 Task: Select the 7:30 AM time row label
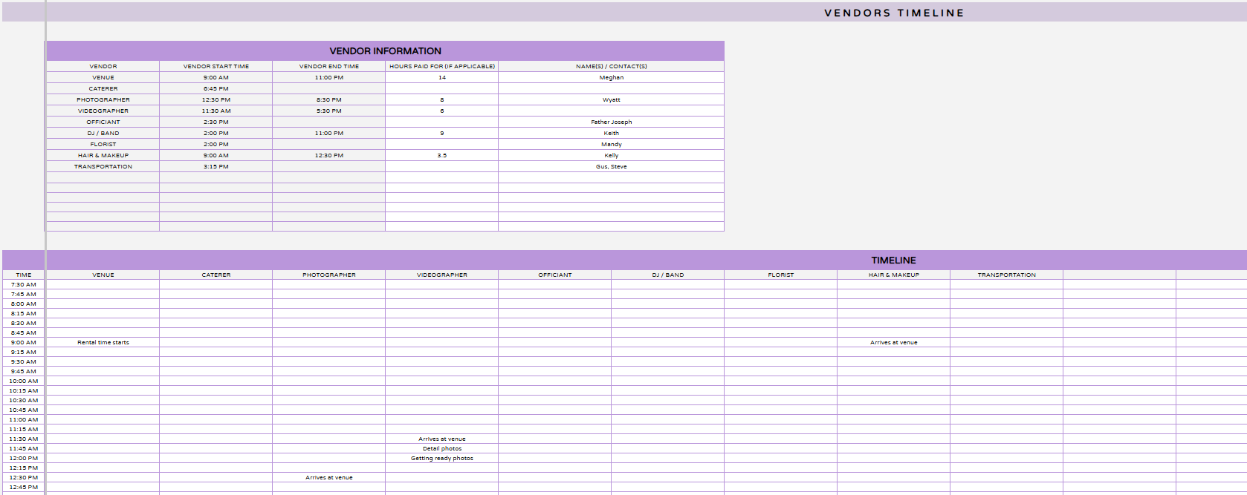[24, 284]
